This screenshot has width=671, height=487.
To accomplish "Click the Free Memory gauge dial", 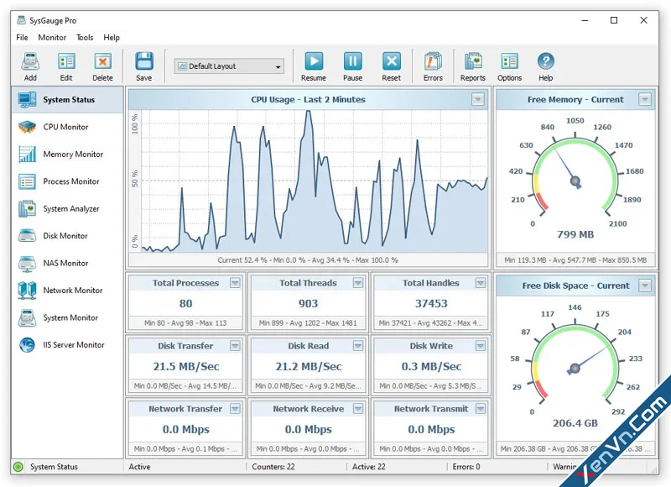I will click(575, 180).
